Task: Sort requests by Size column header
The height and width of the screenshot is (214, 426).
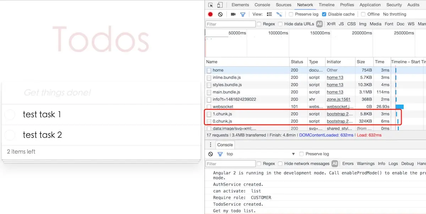Action: pyautogui.click(x=364, y=62)
